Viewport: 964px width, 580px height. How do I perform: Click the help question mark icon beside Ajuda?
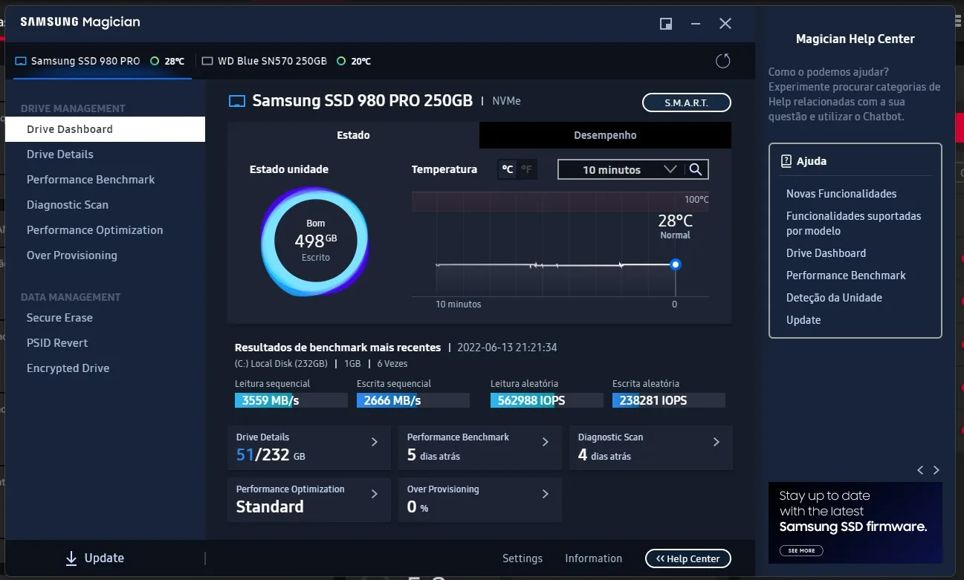pyautogui.click(x=786, y=161)
